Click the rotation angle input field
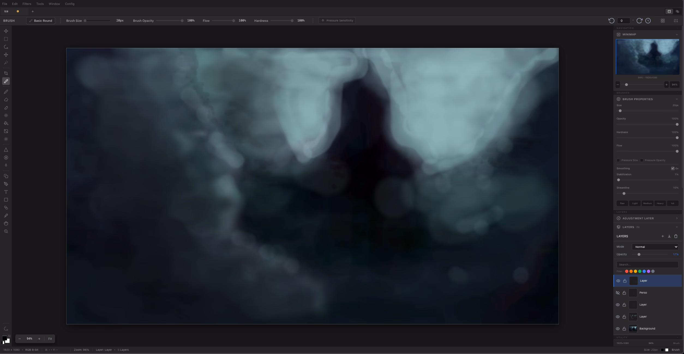 click(x=623, y=21)
